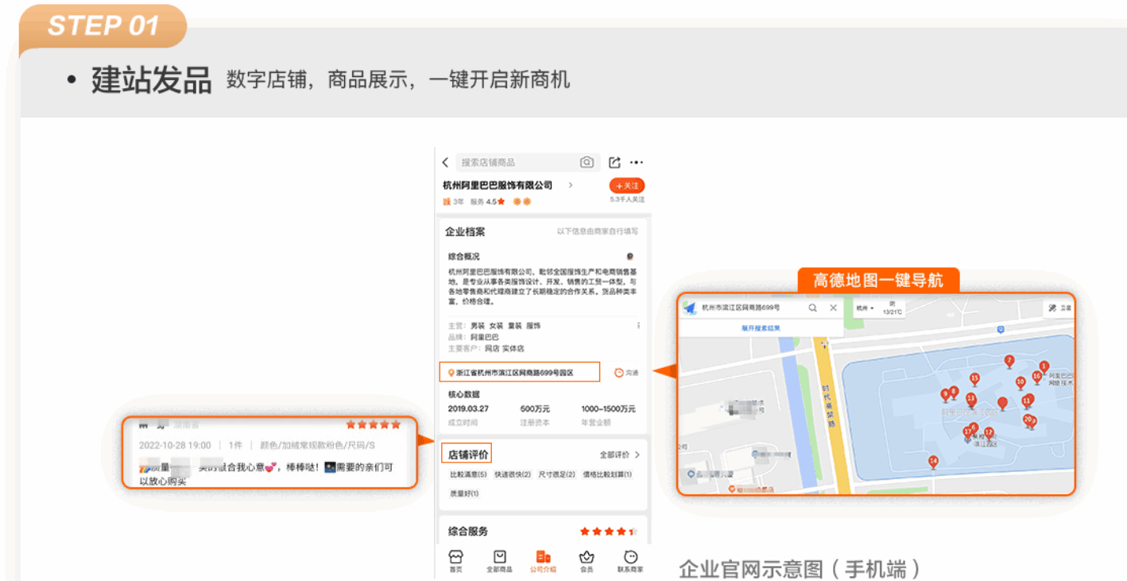1127x581 pixels.
Task: Click the 服务 4.5 star rating badge
Action: tap(487, 202)
